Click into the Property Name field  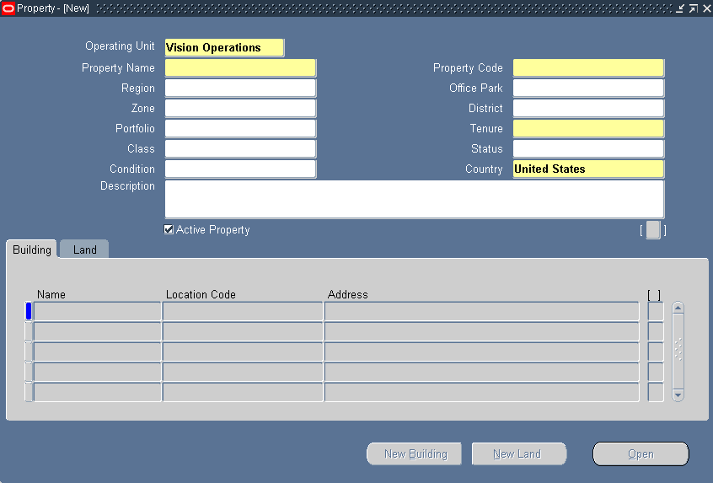[x=240, y=67]
